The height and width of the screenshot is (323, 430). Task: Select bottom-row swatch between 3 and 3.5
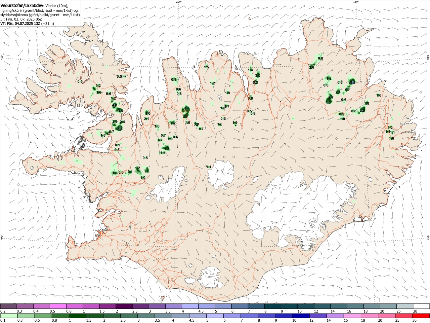click(x=146, y=316)
